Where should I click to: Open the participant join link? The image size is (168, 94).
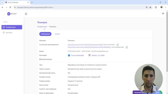(x=86, y=45)
